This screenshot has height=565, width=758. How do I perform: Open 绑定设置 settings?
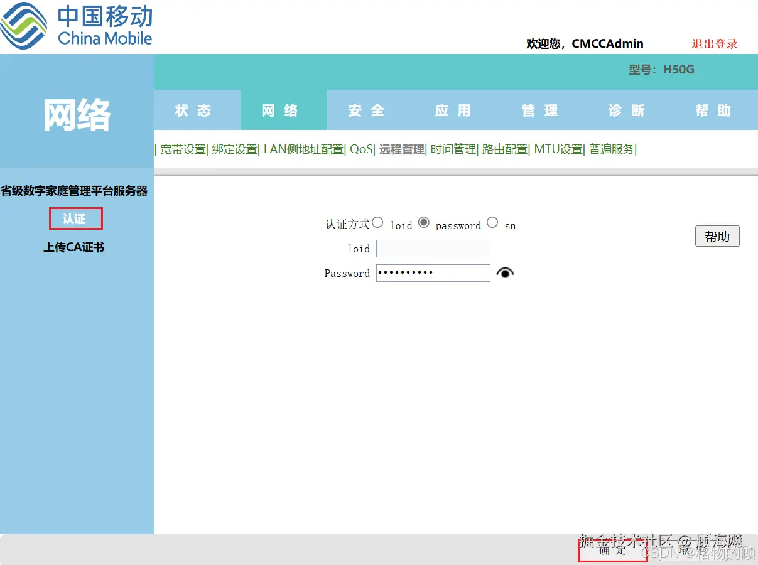pos(233,149)
